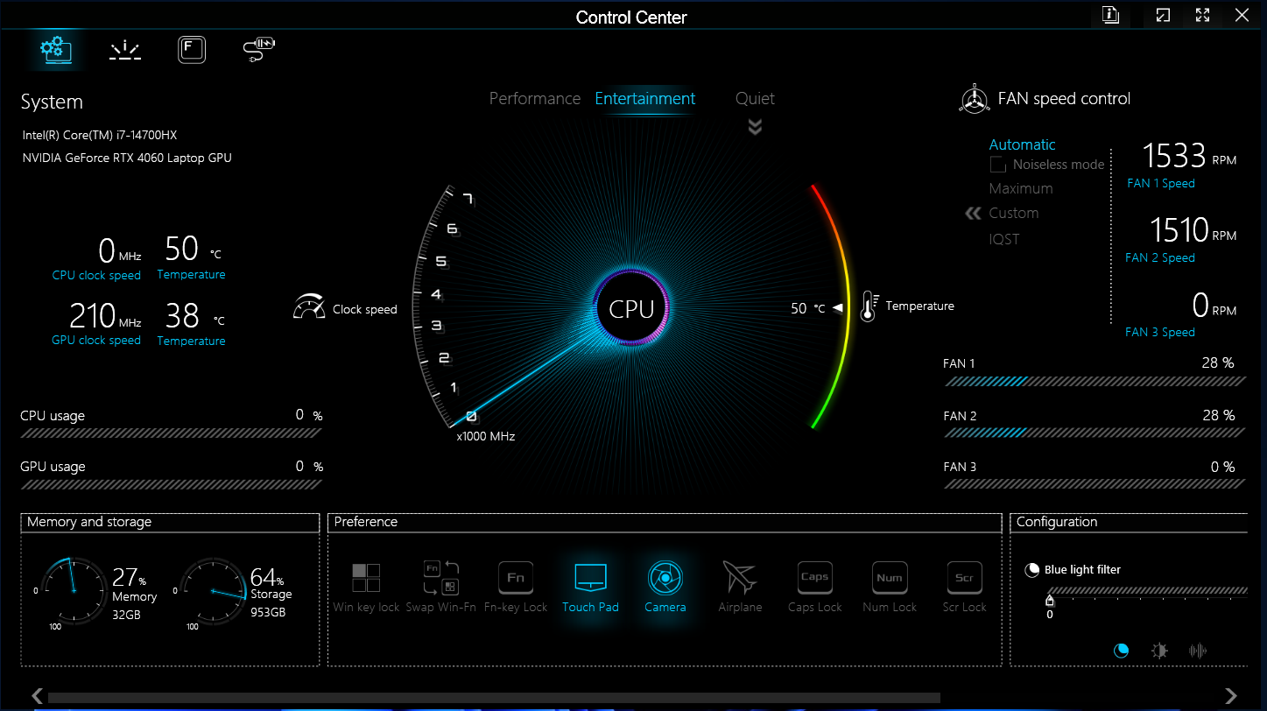Expand the double chevron below power modes
1267x711 pixels.
[x=755, y=128]
